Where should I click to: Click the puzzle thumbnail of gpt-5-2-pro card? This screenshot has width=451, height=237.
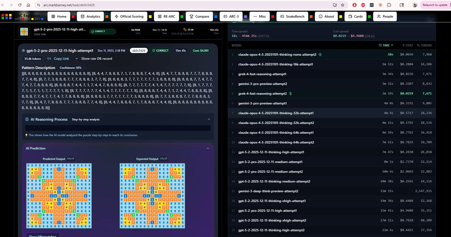click(x=25, y=31)
